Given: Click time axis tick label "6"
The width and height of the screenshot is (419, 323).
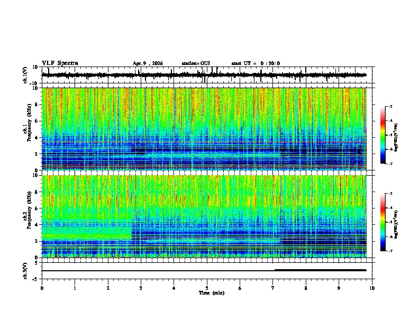Looking at the screenshot, I should coord(240,288).
